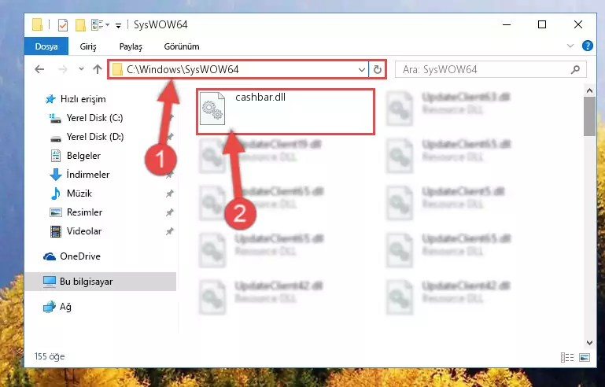Go back with the left arrow
Screen dimensions: 605x387
pyautogui.click(x=39, y=69)
